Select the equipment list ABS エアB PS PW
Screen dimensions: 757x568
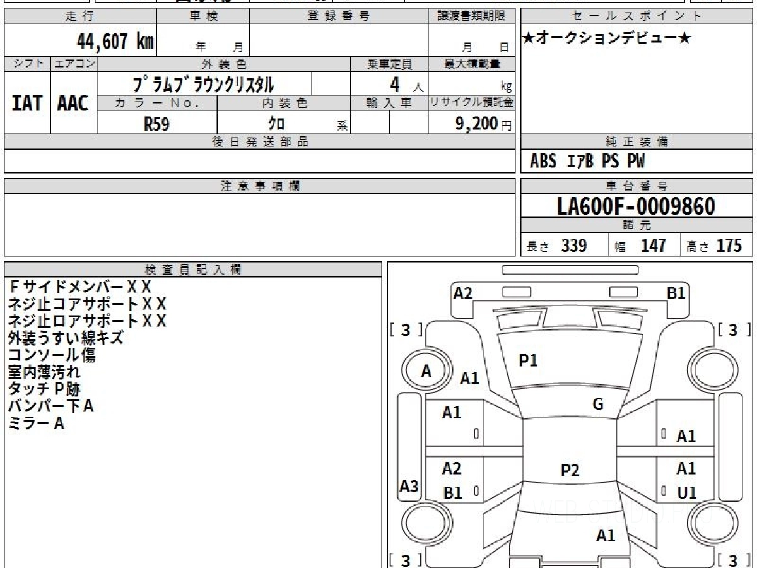[x=587, y=162]
